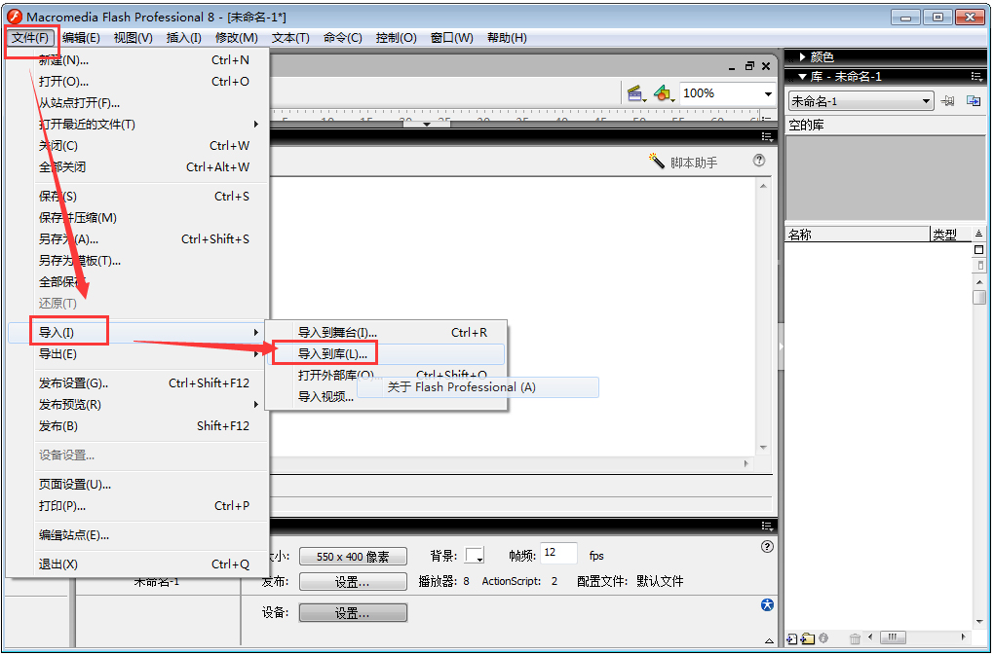Open the 编辑(E) menu
This screenshot has width=994, height=655.
81,37
